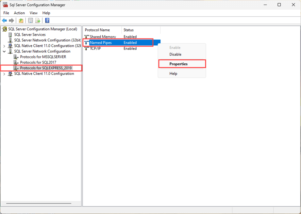Viewport: 301px width, 214px height.
Task: Click the bottom SQL Native Client 11.0 Configuration icon
Action: point(10,74)
